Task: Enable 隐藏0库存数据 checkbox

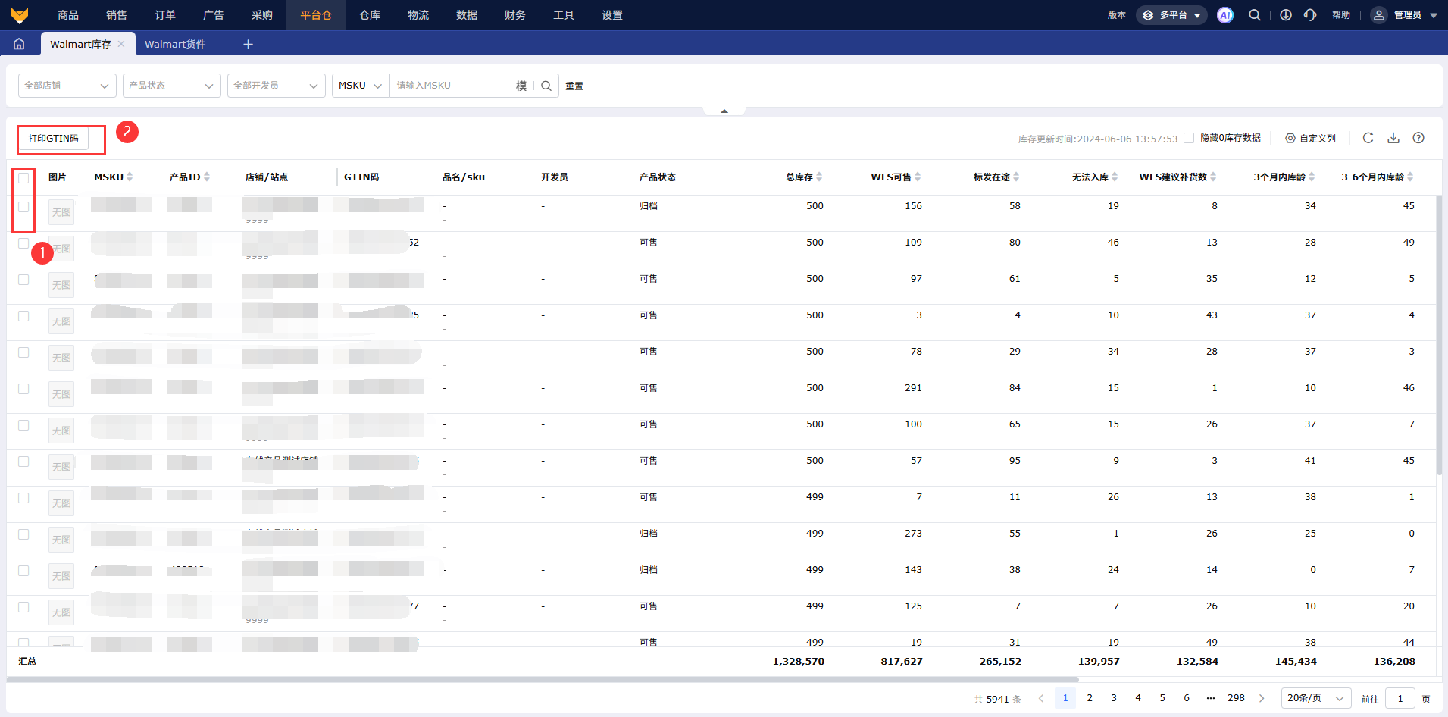Action: (1189, 138)
